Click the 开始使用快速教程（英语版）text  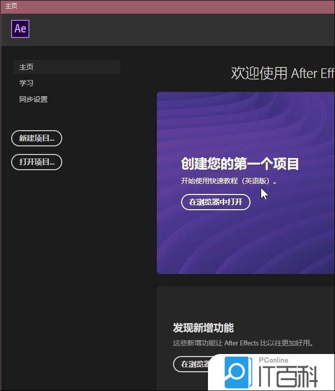(x=229, y=181)
